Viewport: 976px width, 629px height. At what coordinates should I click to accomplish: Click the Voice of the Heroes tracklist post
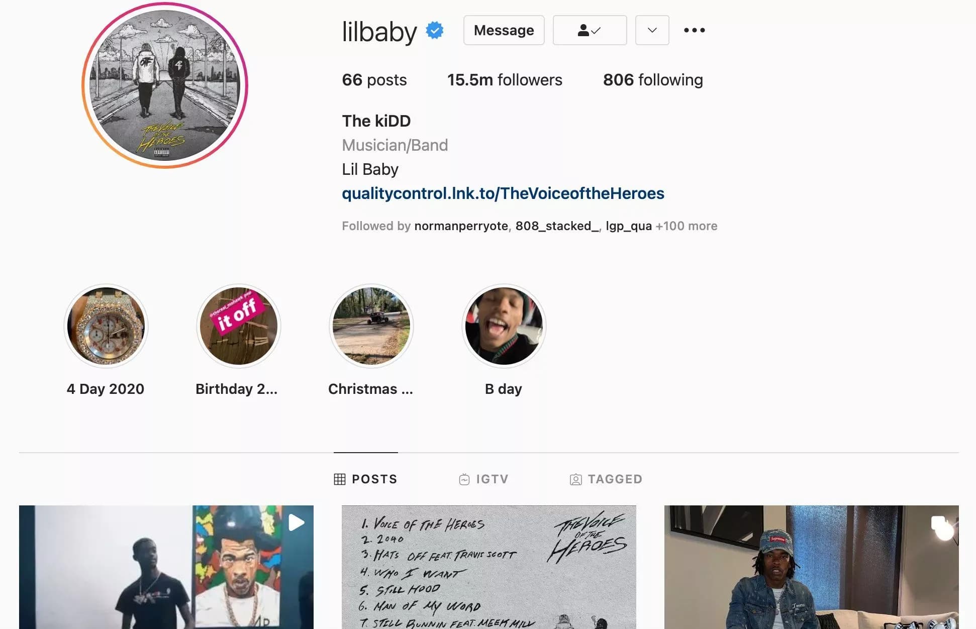click(x=489, y=567)
